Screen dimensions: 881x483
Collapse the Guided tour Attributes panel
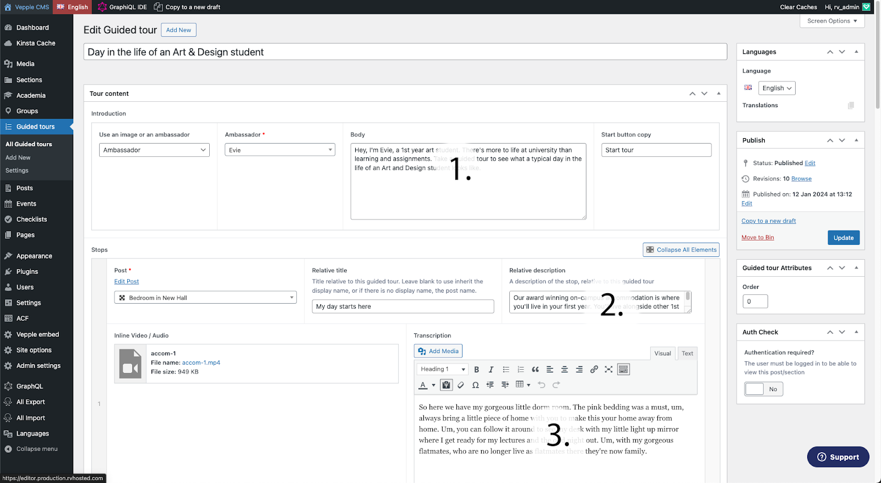[x=856, y=268]
